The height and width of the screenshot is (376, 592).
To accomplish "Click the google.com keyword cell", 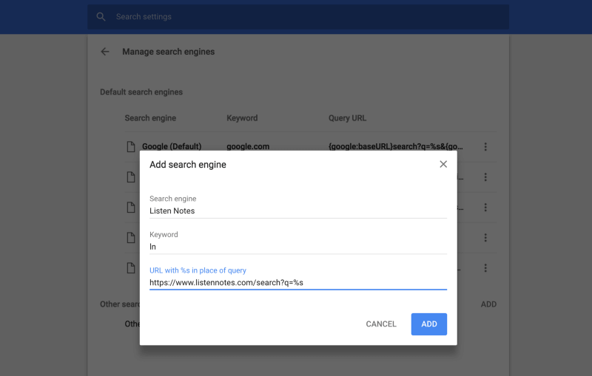I will click(x=248, y=146).
